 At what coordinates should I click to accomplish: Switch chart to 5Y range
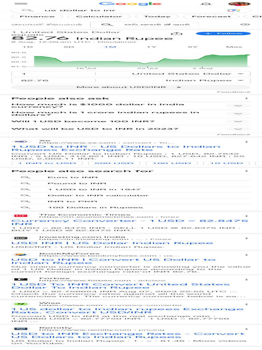[x=193, y=47]
